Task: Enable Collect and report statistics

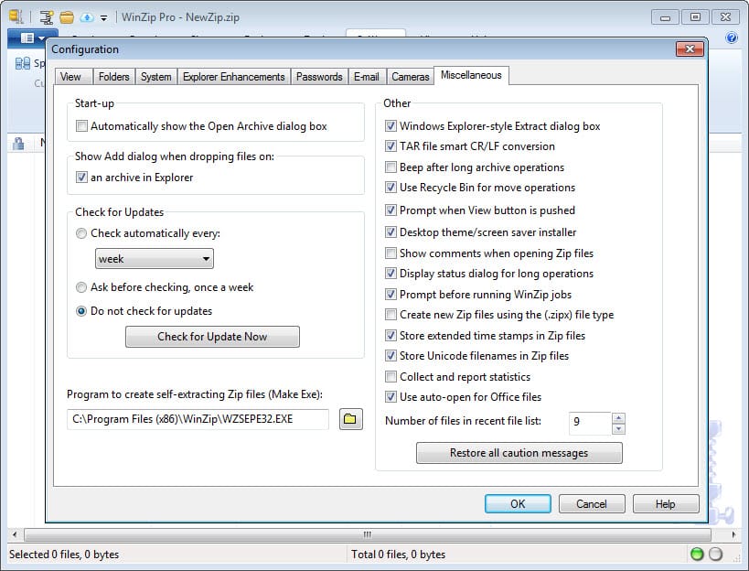Action: [391, 377]
